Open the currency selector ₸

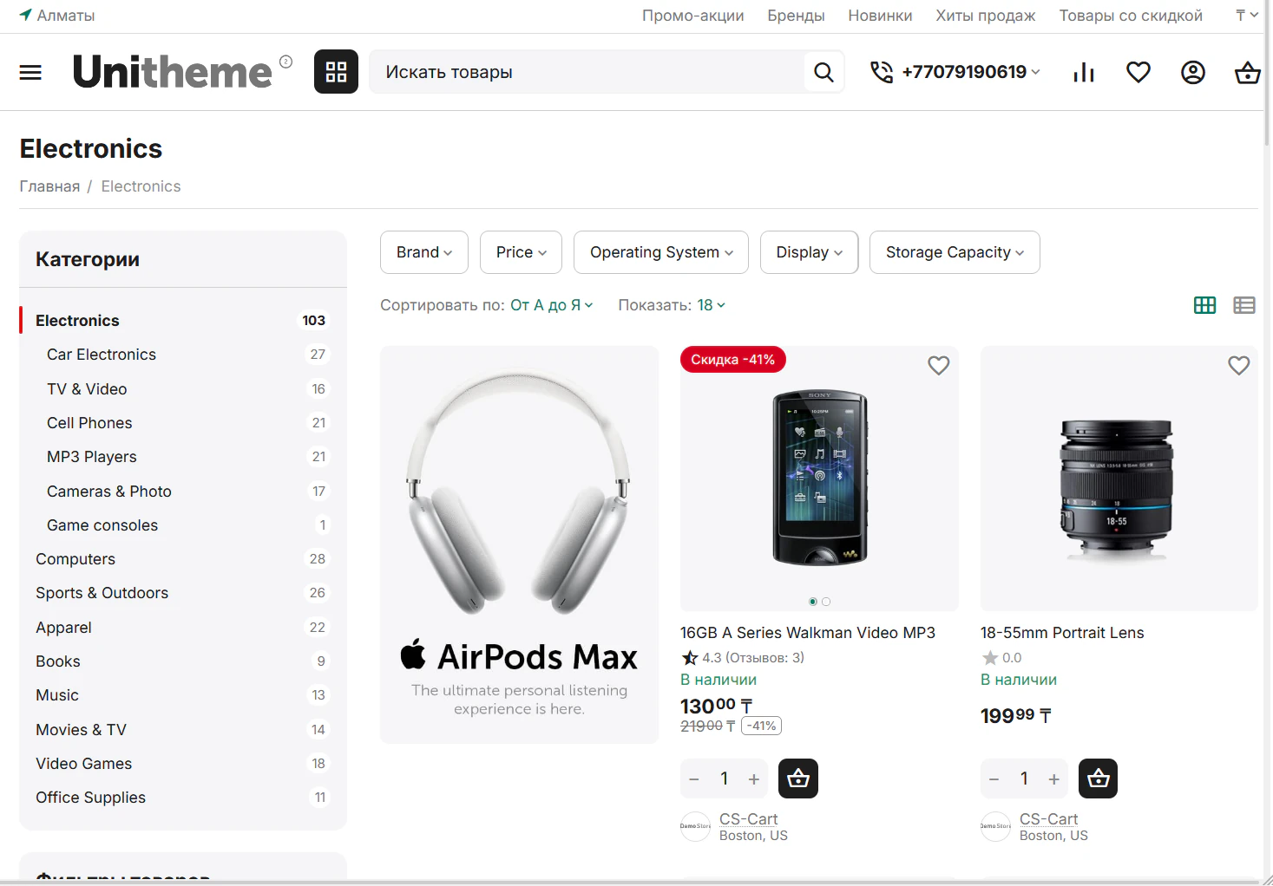(x=1247, y=15)
